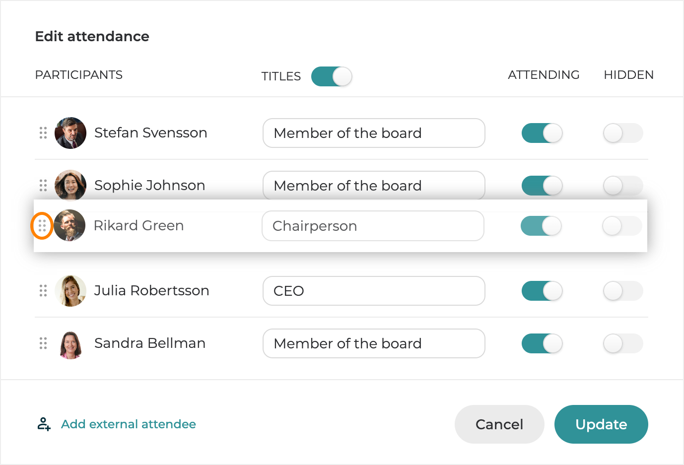Toggle attending off for Stefan Svensson
The height and width of the screenshot is (465, 684).
click(x=542, y=133)
